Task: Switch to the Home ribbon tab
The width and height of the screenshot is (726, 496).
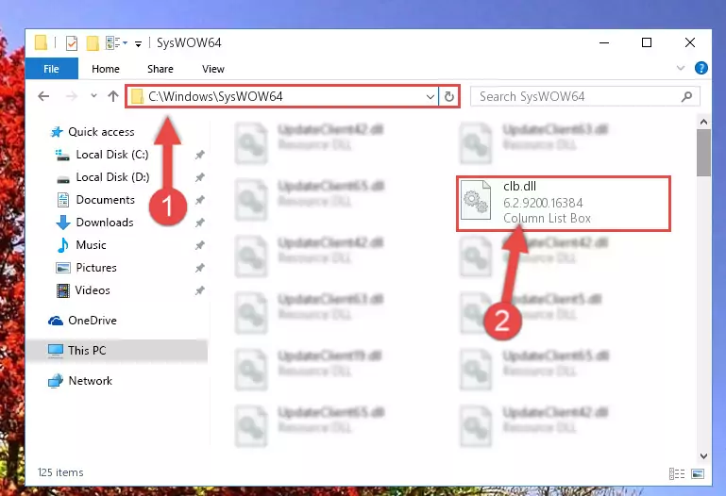Action: [x=106, y=69]
